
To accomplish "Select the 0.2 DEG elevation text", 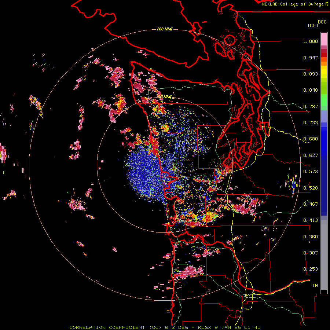I will pos(177,327).
